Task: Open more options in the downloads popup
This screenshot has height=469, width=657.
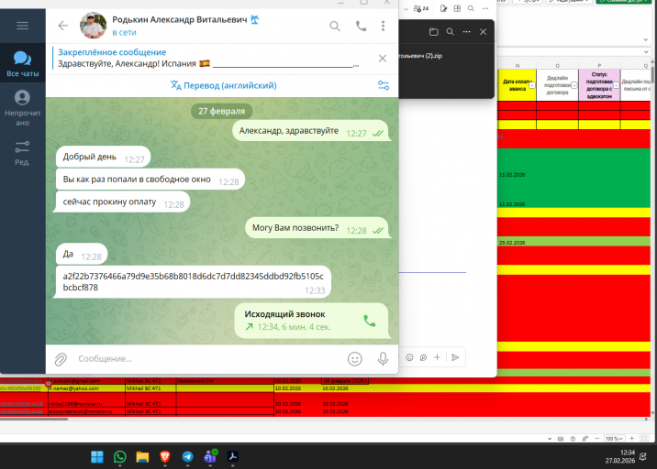Action: pyautogui.click(x=466, y=32)
